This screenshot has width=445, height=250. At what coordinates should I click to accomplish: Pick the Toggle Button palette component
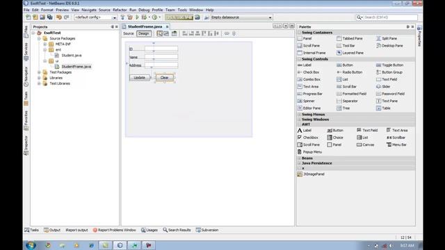389,65
